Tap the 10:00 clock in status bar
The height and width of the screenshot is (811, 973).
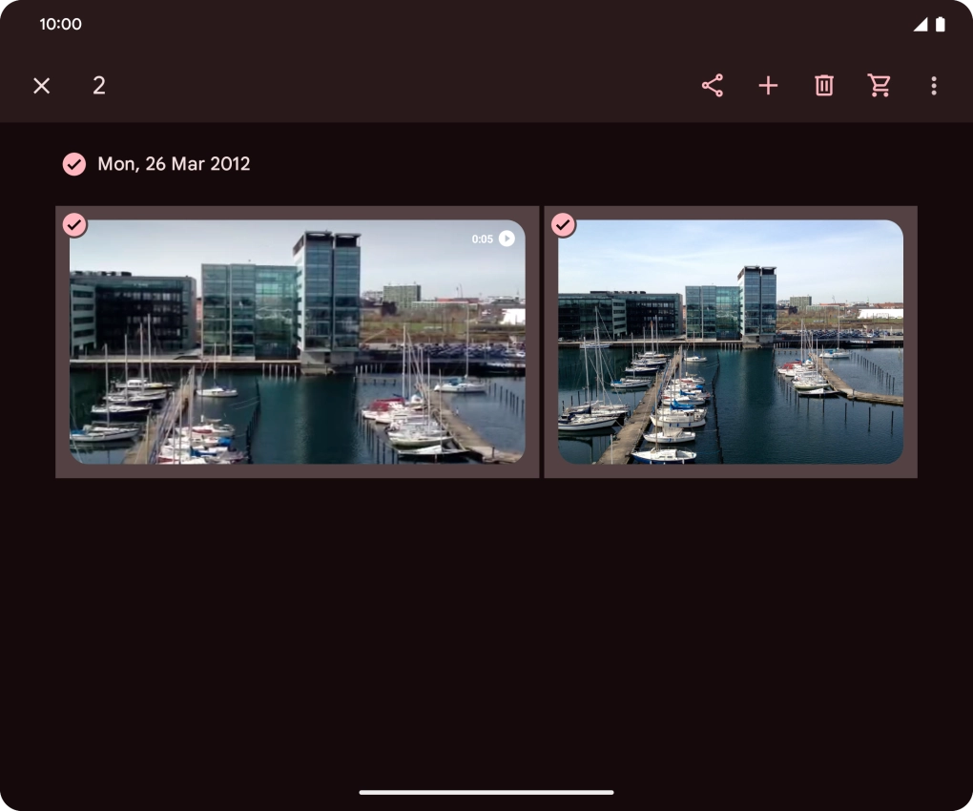point(60,24)
